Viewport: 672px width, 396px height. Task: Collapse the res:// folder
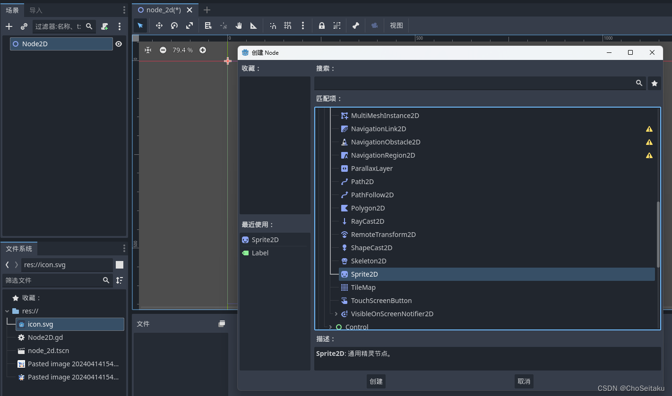(7, 311)
